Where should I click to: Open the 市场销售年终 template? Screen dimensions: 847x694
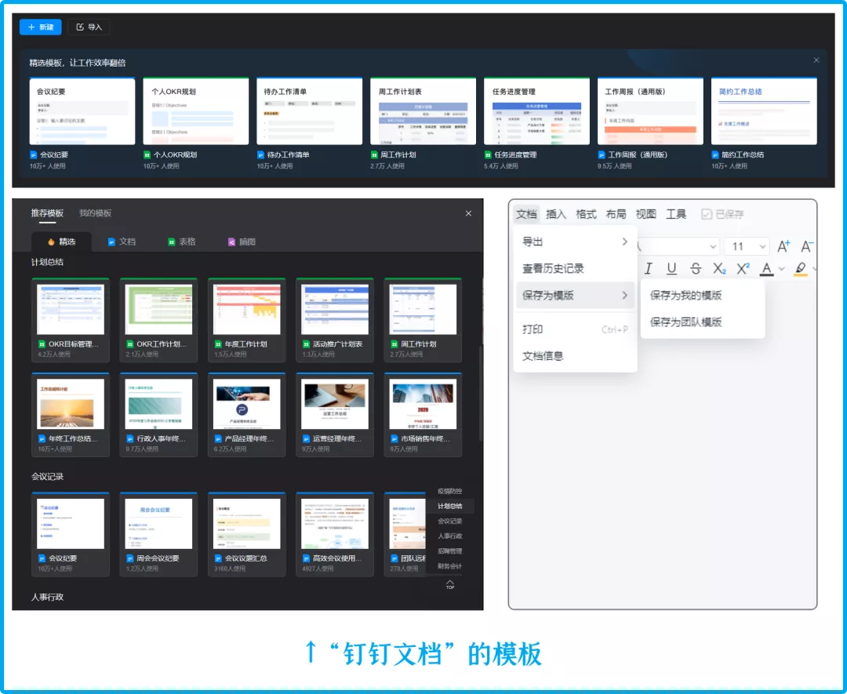(x=423, y=415)
